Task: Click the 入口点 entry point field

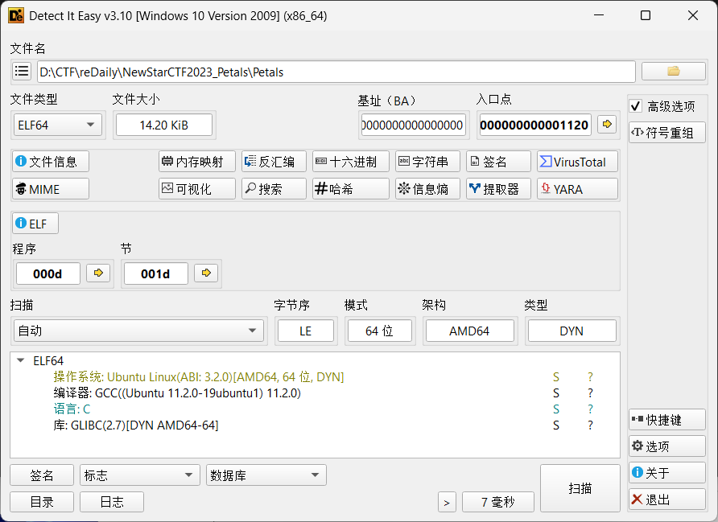Action: (534, 125)
